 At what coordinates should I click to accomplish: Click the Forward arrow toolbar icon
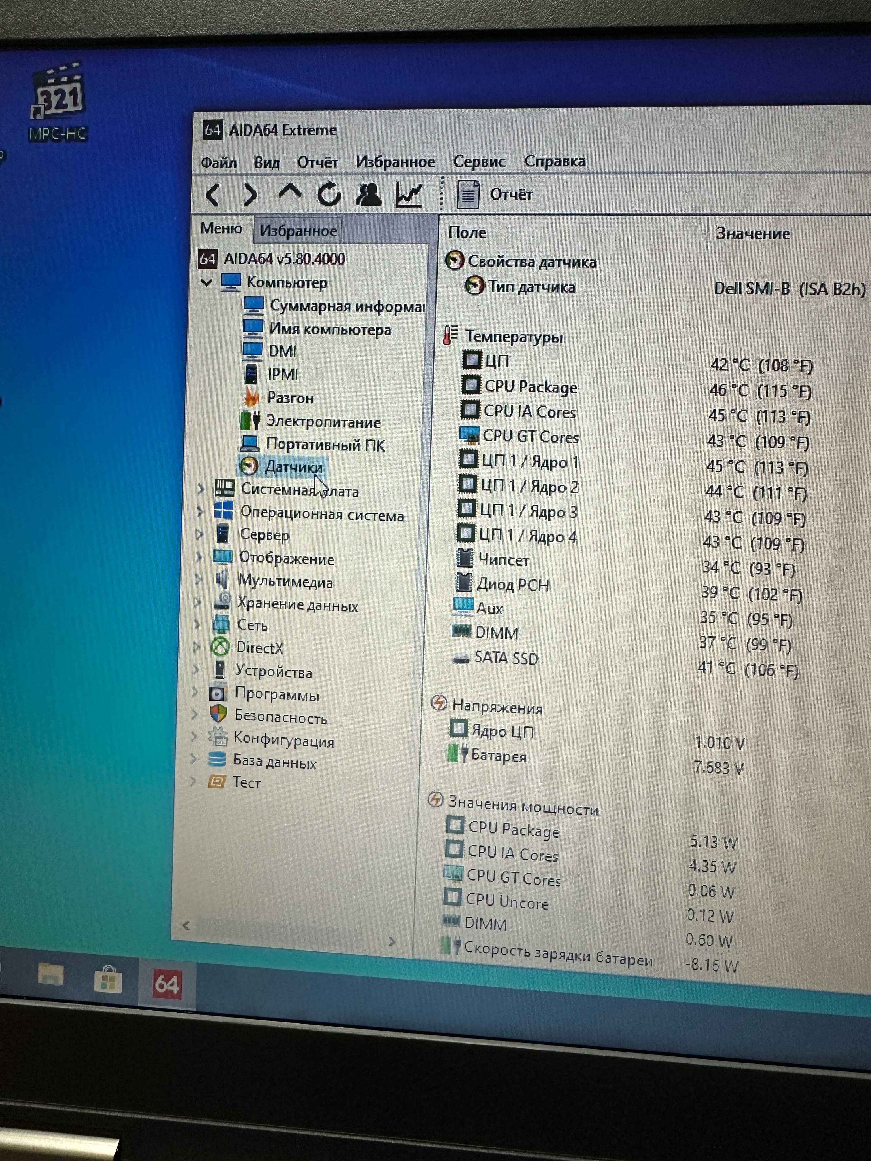251,195
